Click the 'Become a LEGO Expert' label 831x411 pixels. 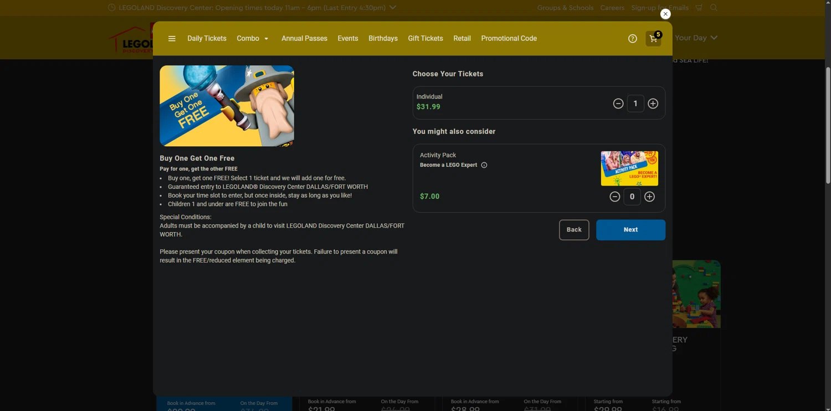[x=448, y=165]
